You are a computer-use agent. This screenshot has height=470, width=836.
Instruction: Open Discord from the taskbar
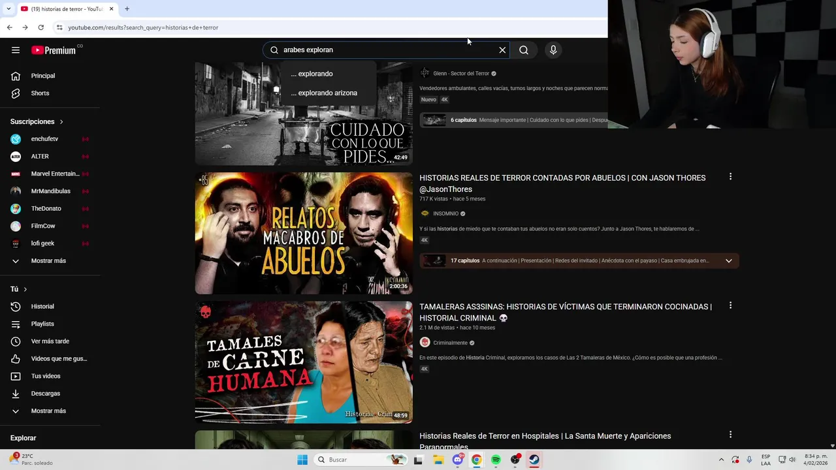point(458,460)
